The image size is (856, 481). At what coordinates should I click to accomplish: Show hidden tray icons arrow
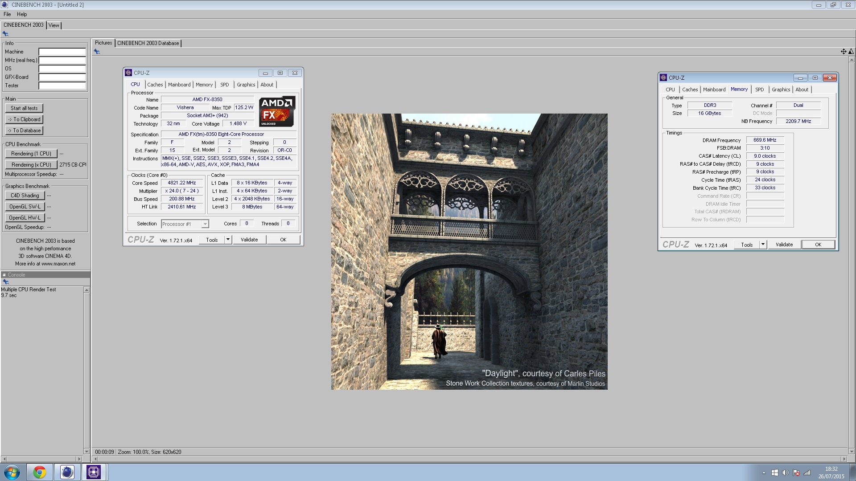tap(764, 473)
